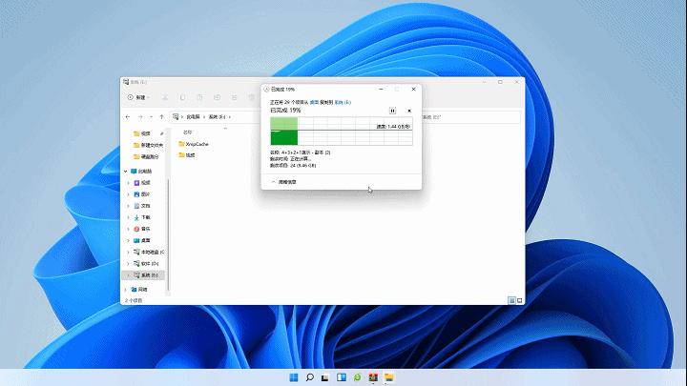
Task: Select 下载 in the navigation pane
Action: point(142,217)
